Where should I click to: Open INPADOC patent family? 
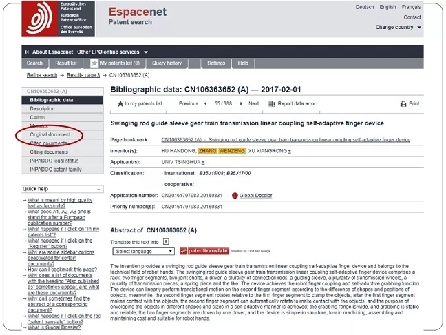[63, 170]
